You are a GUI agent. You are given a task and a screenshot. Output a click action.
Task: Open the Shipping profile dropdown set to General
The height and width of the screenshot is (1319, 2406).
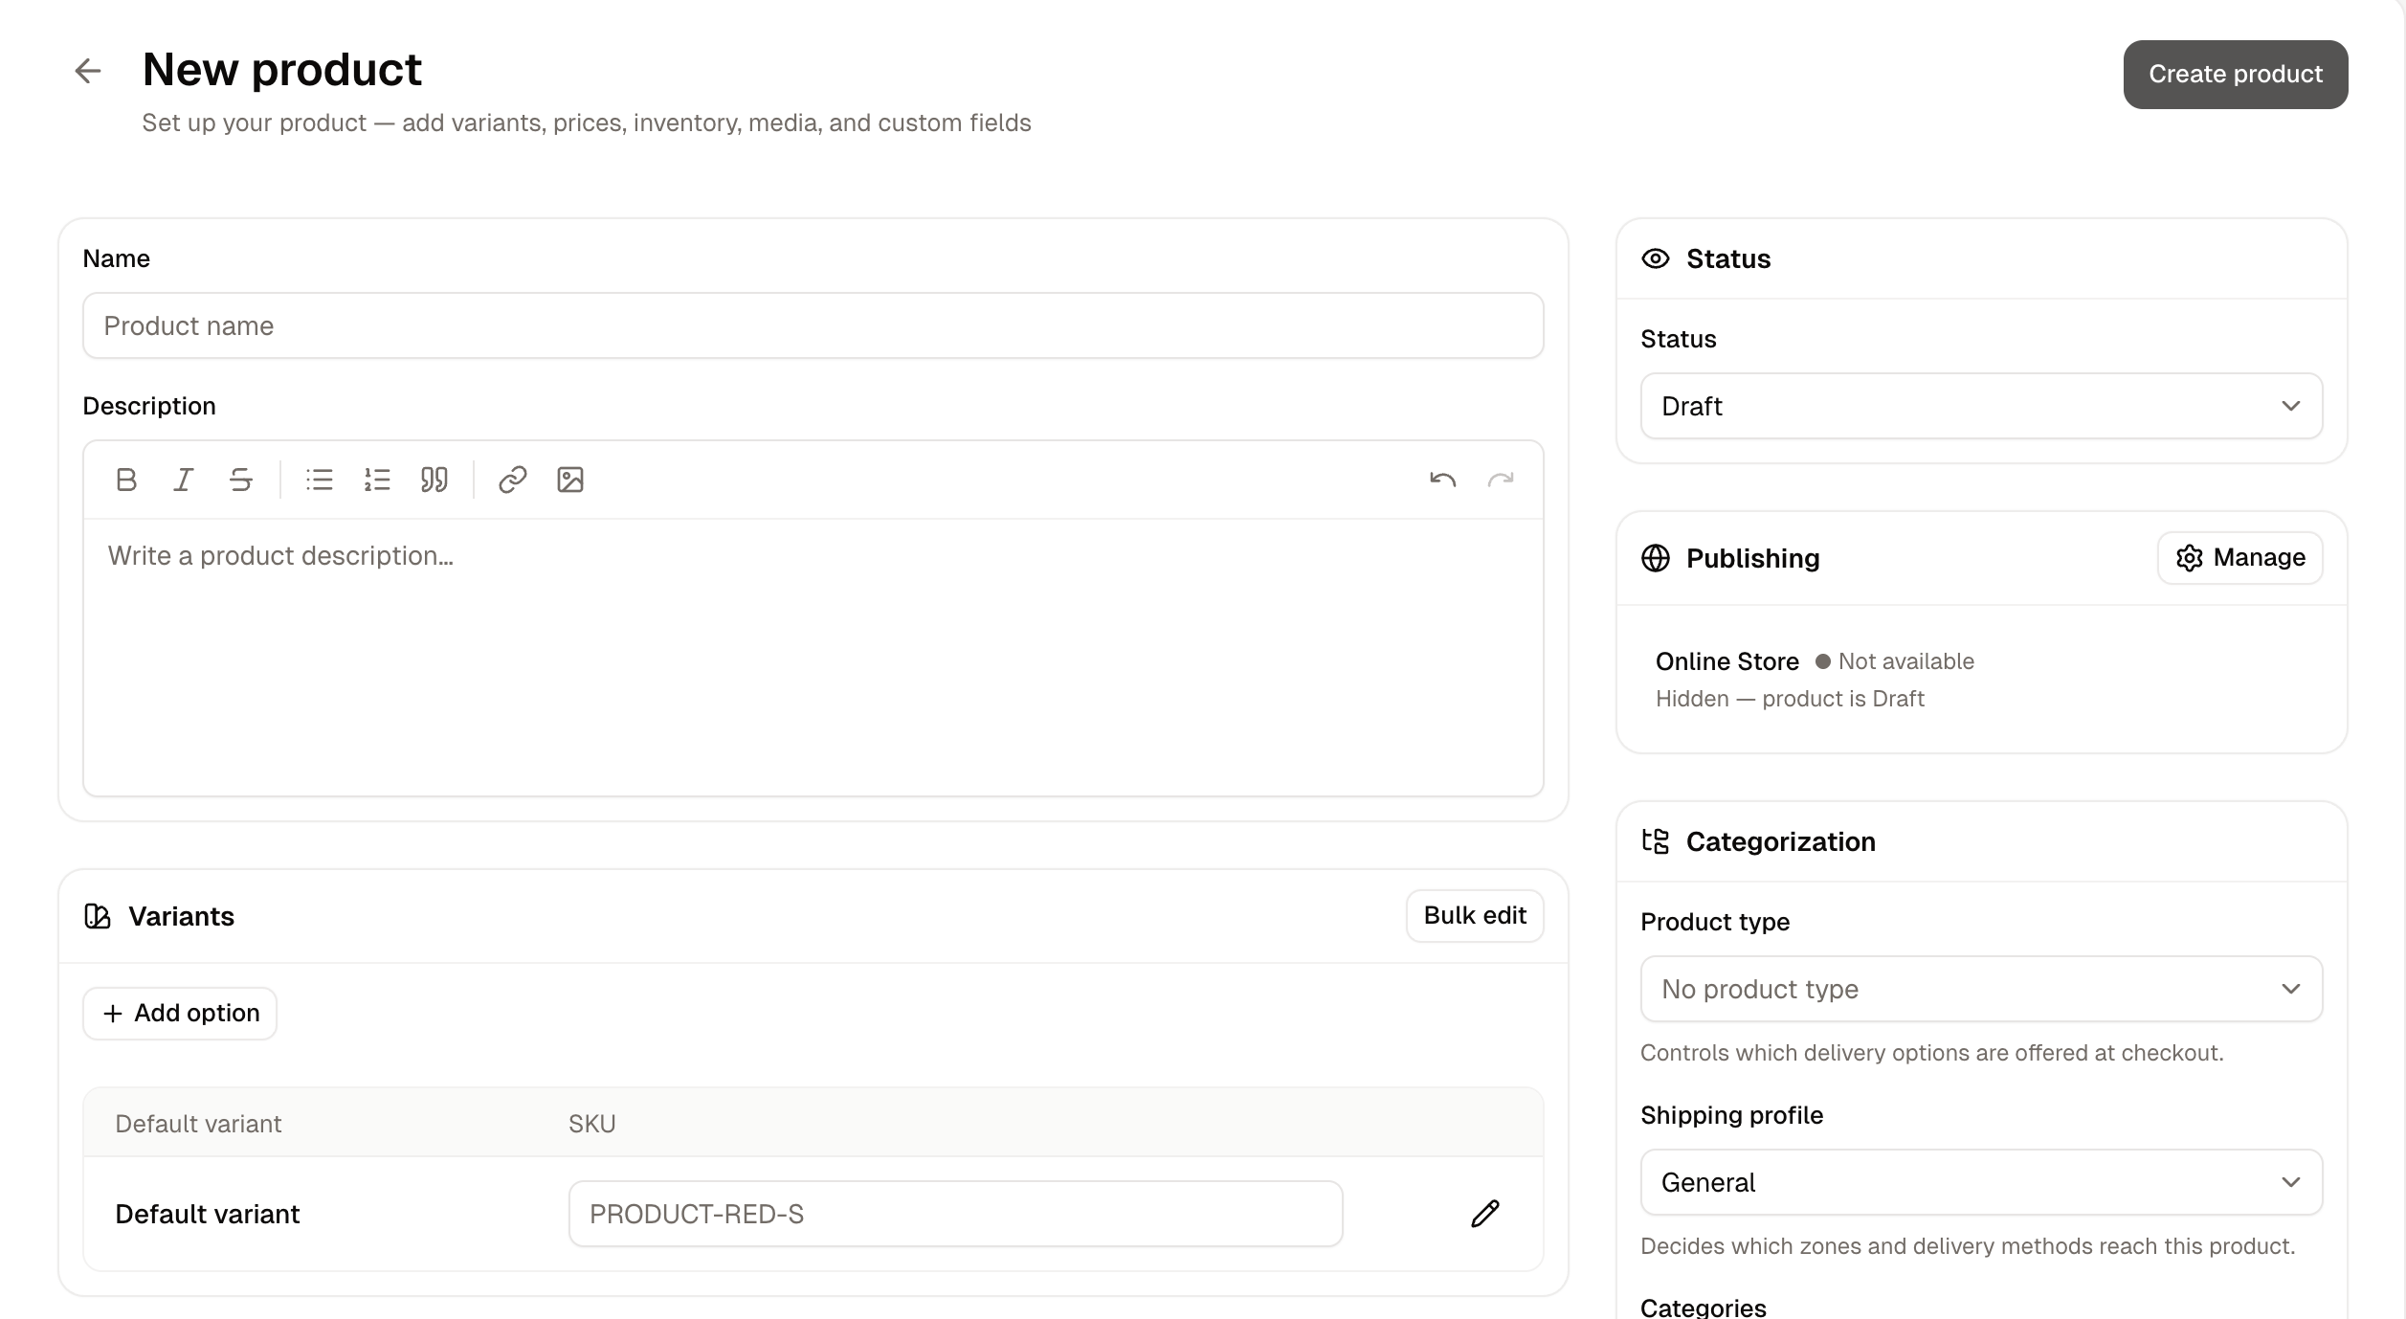click(x=1981, y=1182)
